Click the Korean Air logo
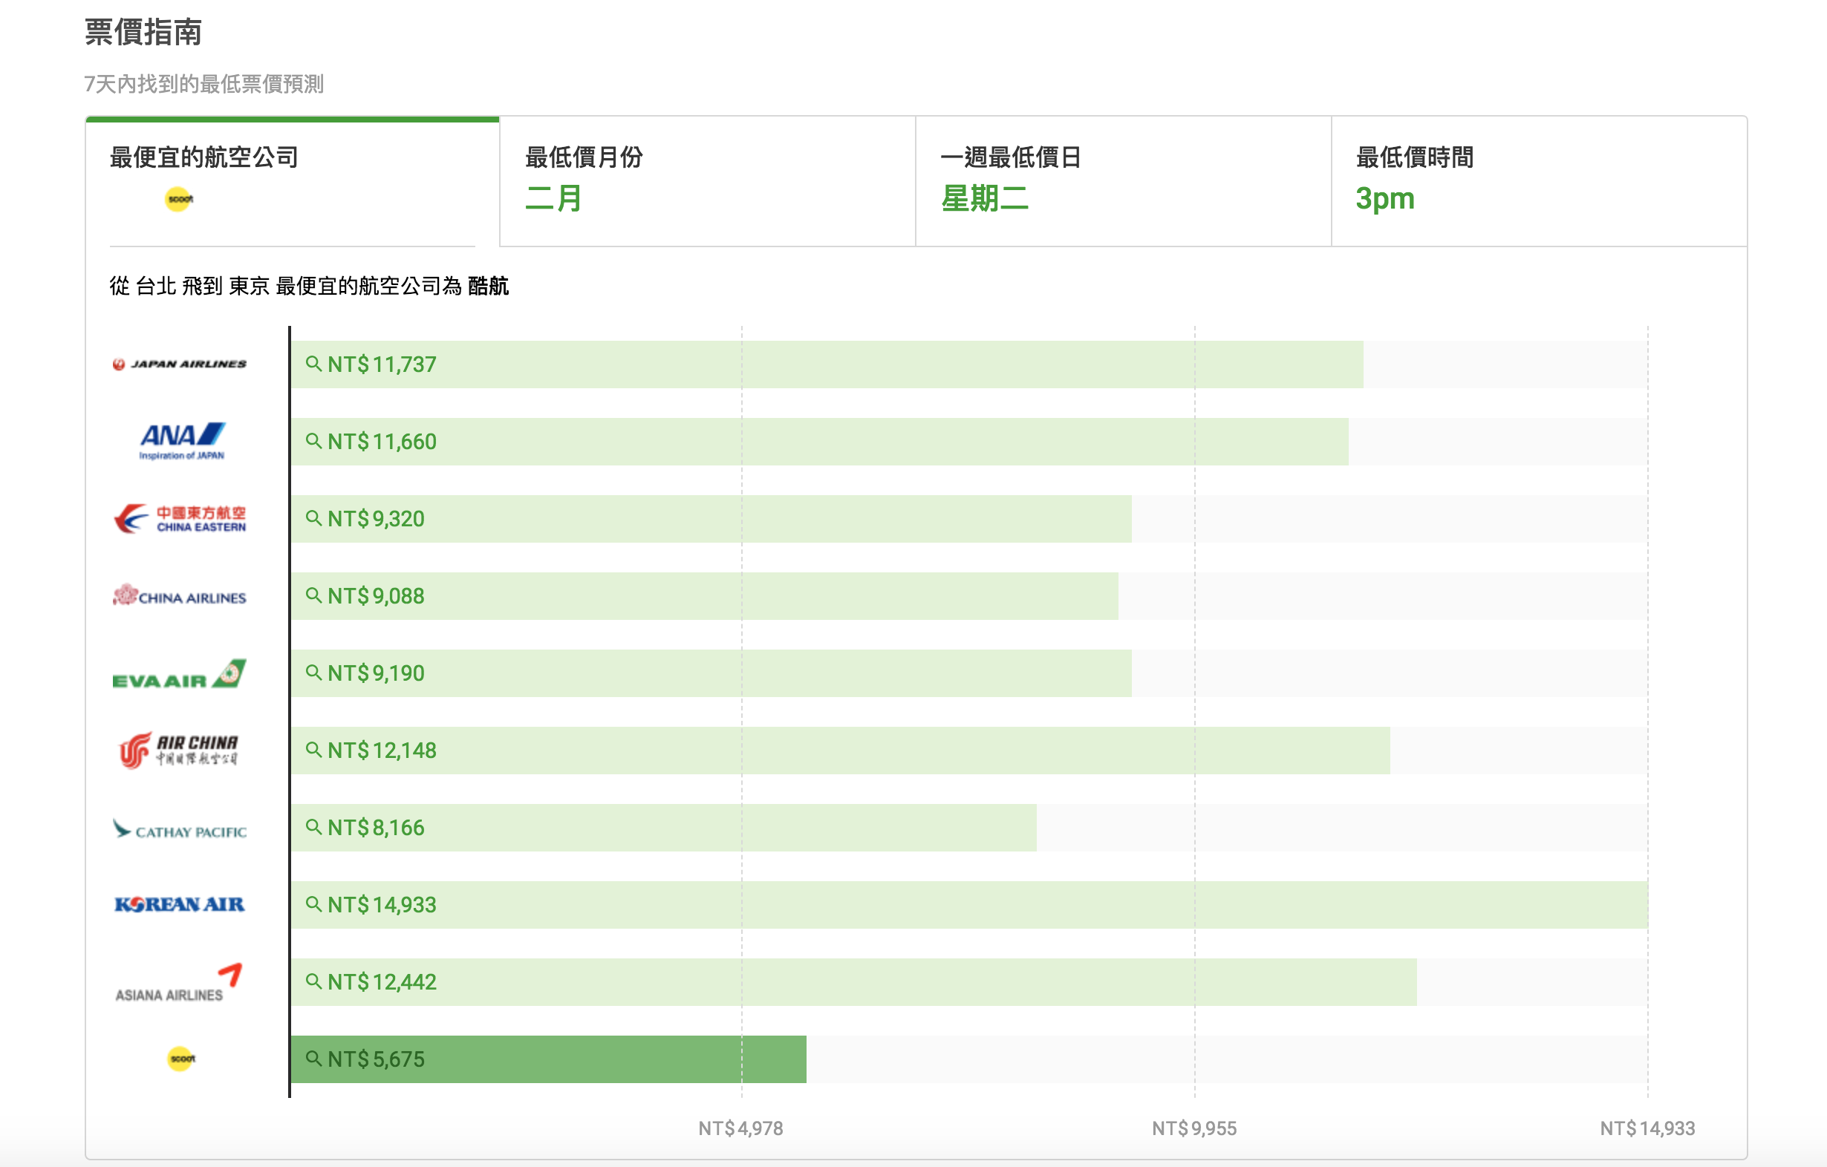 179,905
